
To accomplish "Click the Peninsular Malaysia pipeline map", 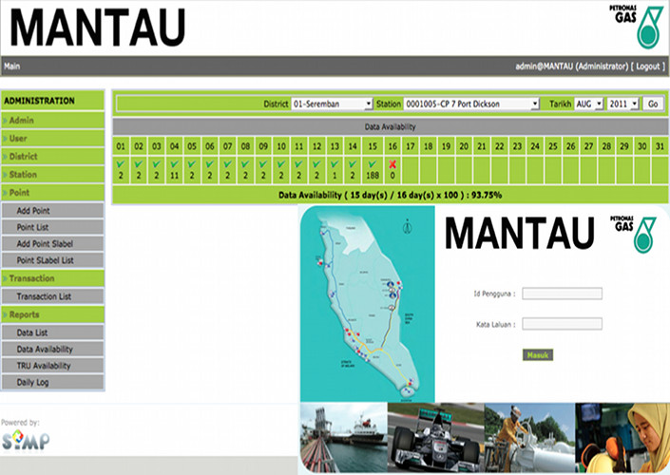I will coord(368,304).
